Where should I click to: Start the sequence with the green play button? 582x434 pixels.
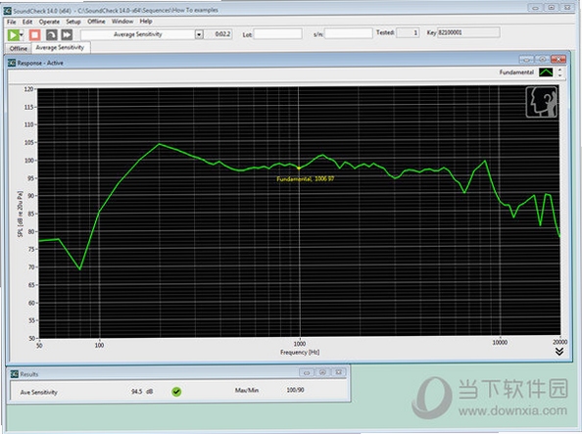(x=13, y=35)
